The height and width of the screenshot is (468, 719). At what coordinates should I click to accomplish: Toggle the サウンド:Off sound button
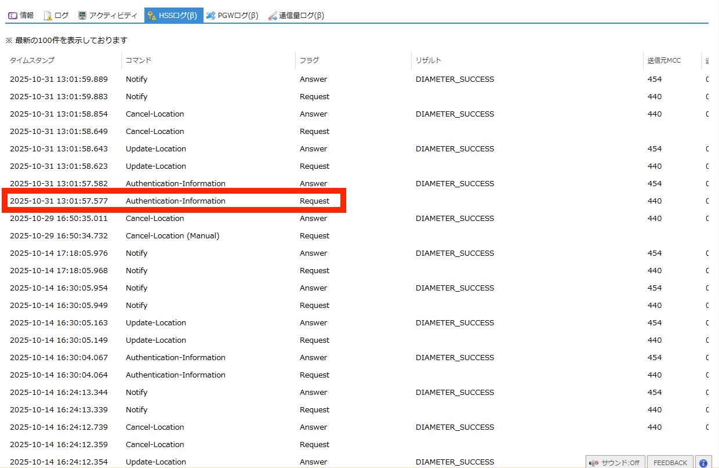pos(614,463)
